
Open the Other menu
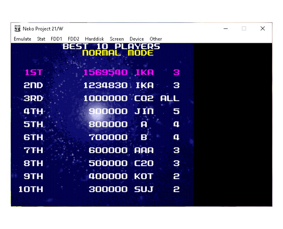tap(156, 39)
